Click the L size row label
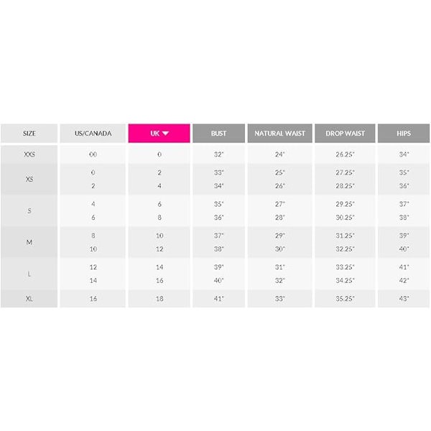Image resolution: width=431 pixels, height=431 pixels. [29, 274]
